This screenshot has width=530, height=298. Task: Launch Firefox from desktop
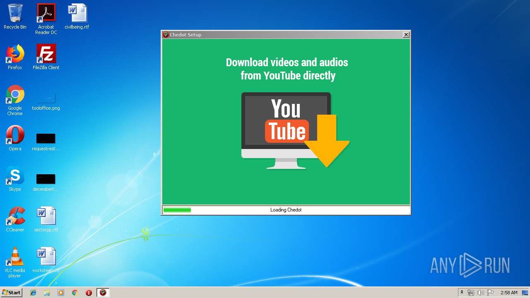point(15,57)
